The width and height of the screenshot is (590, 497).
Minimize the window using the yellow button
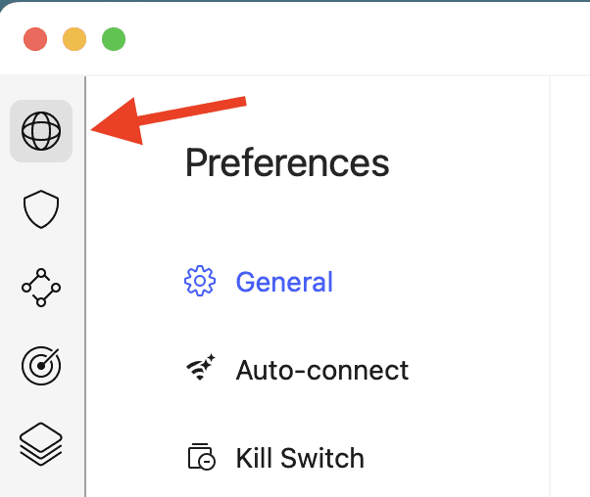click(74, 39)
